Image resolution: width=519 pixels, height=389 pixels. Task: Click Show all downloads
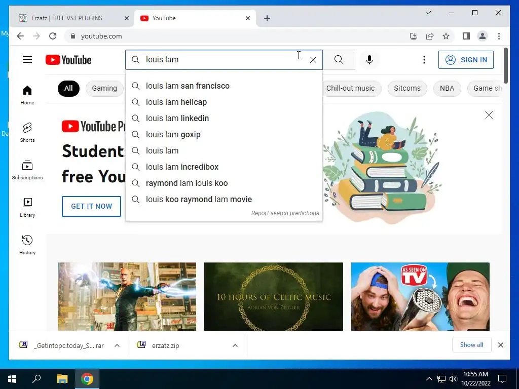point(471,345)
